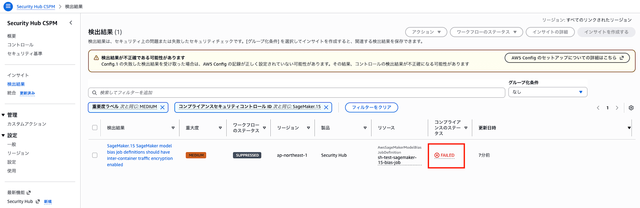Collapse the 設定 section triangle
The width and height of the screenshot is (640, 208).
click(3, 135)
